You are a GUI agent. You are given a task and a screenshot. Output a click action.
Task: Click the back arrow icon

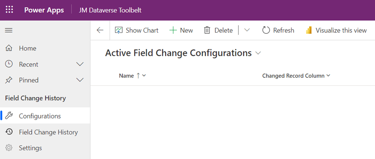click(x=100, y=31)
